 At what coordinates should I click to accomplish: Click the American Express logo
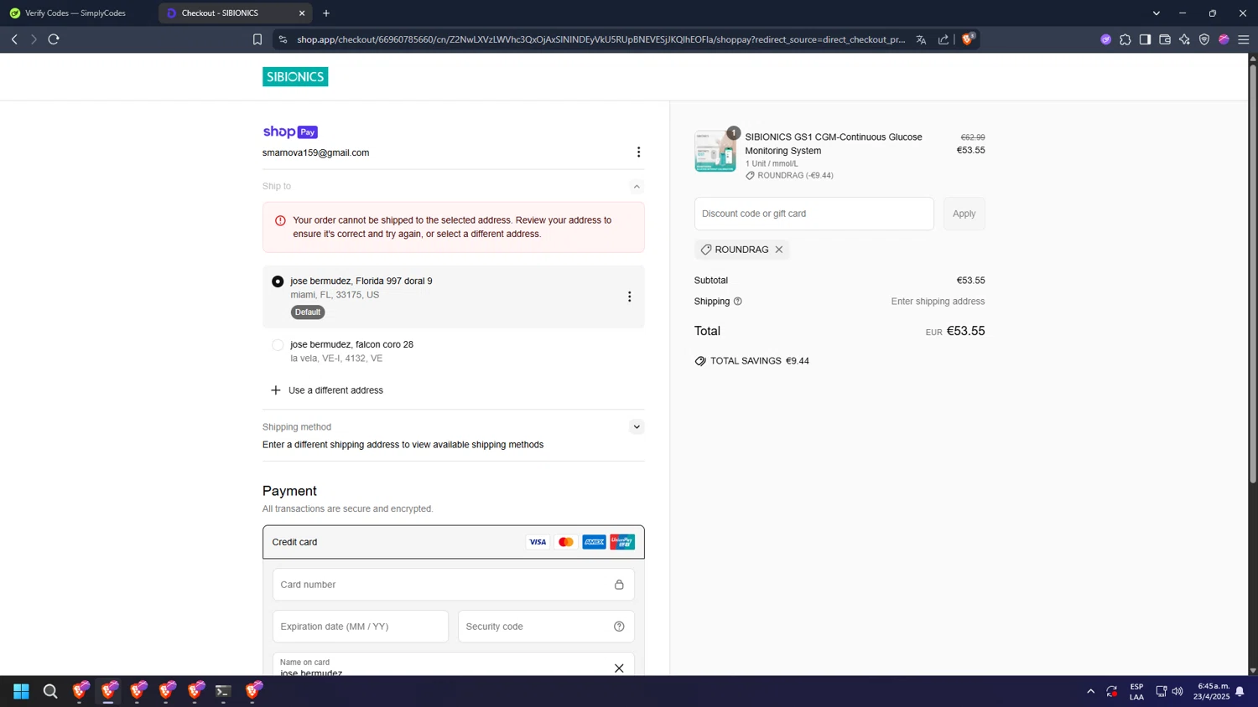coord(594,542)
